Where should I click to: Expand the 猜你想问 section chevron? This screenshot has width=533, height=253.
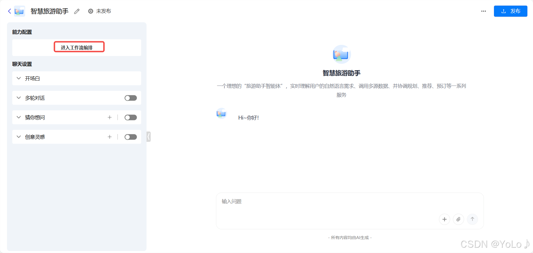tap(19, 117)
